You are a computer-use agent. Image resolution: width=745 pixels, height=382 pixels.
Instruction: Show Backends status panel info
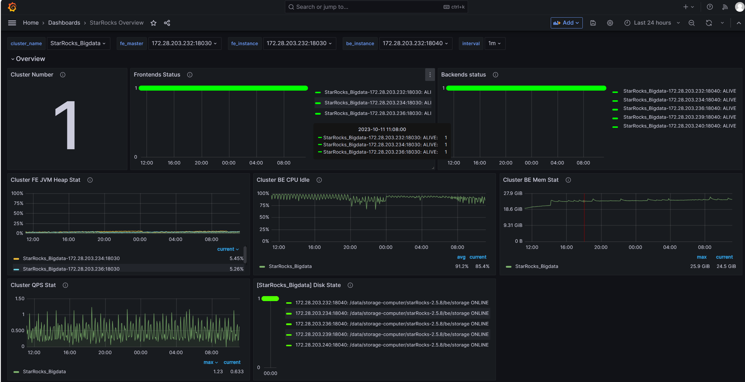point(496,75)
